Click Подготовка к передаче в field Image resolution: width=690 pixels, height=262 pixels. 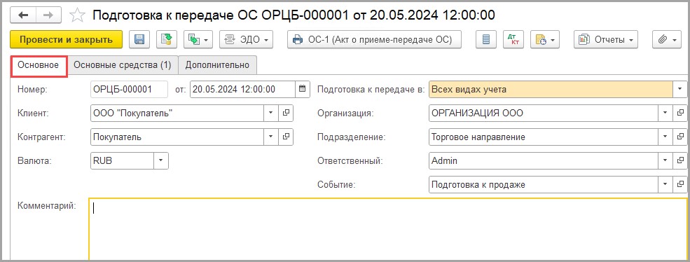pos(551,90)
